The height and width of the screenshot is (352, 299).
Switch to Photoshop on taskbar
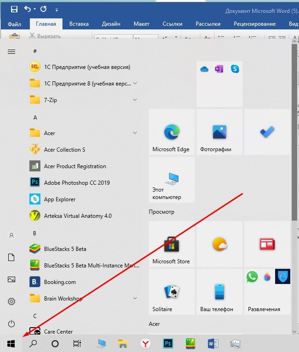point(168,343)
